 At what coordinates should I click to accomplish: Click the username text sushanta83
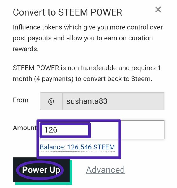[87, 101]
